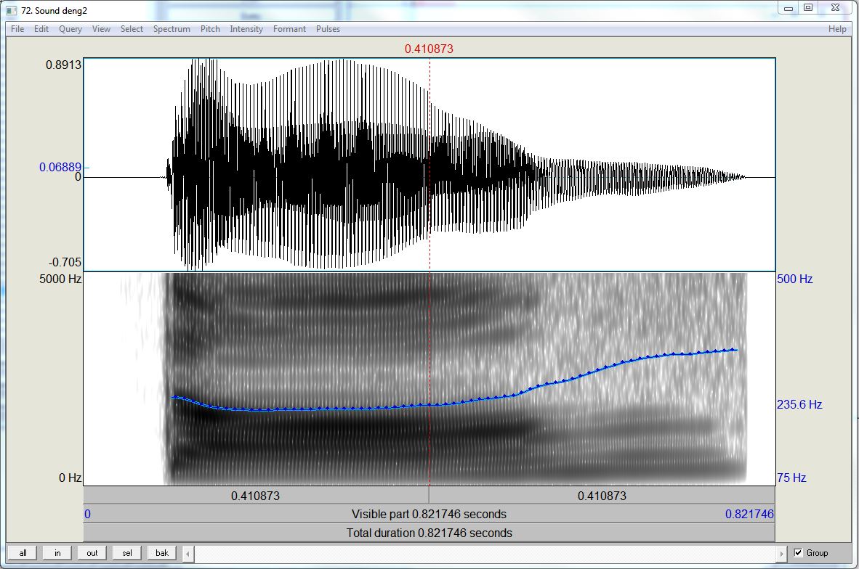Close the Sound deng2 window

(x=836, y=8)
